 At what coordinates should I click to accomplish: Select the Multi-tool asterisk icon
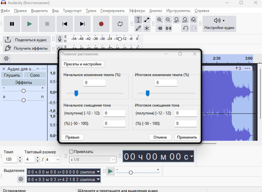147,28
